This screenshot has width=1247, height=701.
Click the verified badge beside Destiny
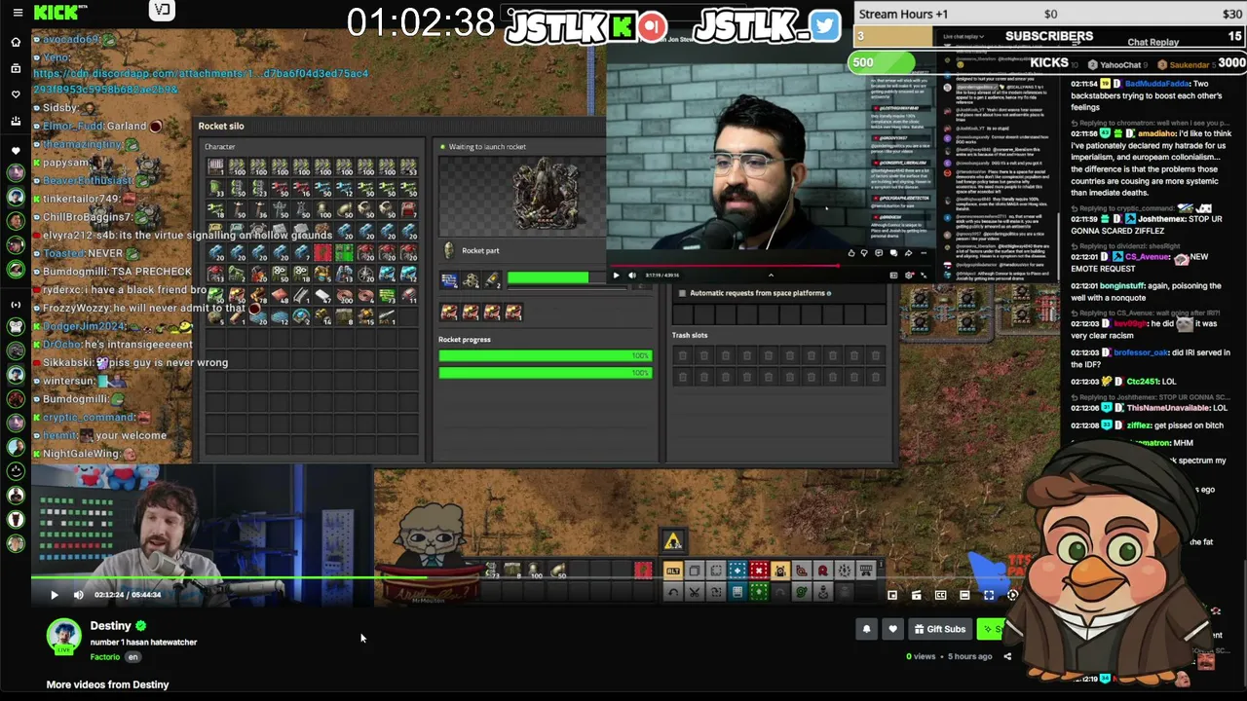click(141, 626)
